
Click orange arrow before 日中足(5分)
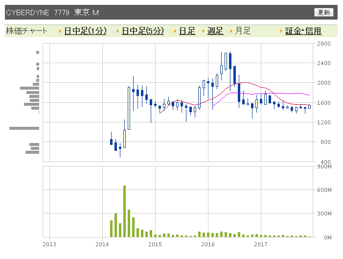118,31
